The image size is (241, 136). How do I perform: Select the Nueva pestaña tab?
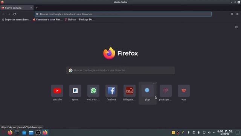coord(17,8)
